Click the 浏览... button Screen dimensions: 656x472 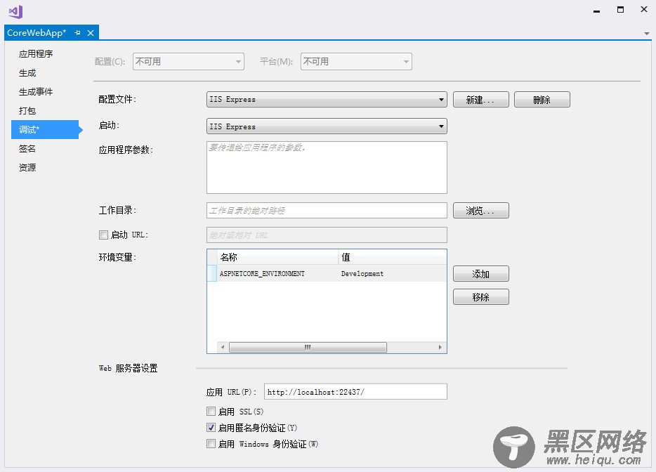click(480, 211)
